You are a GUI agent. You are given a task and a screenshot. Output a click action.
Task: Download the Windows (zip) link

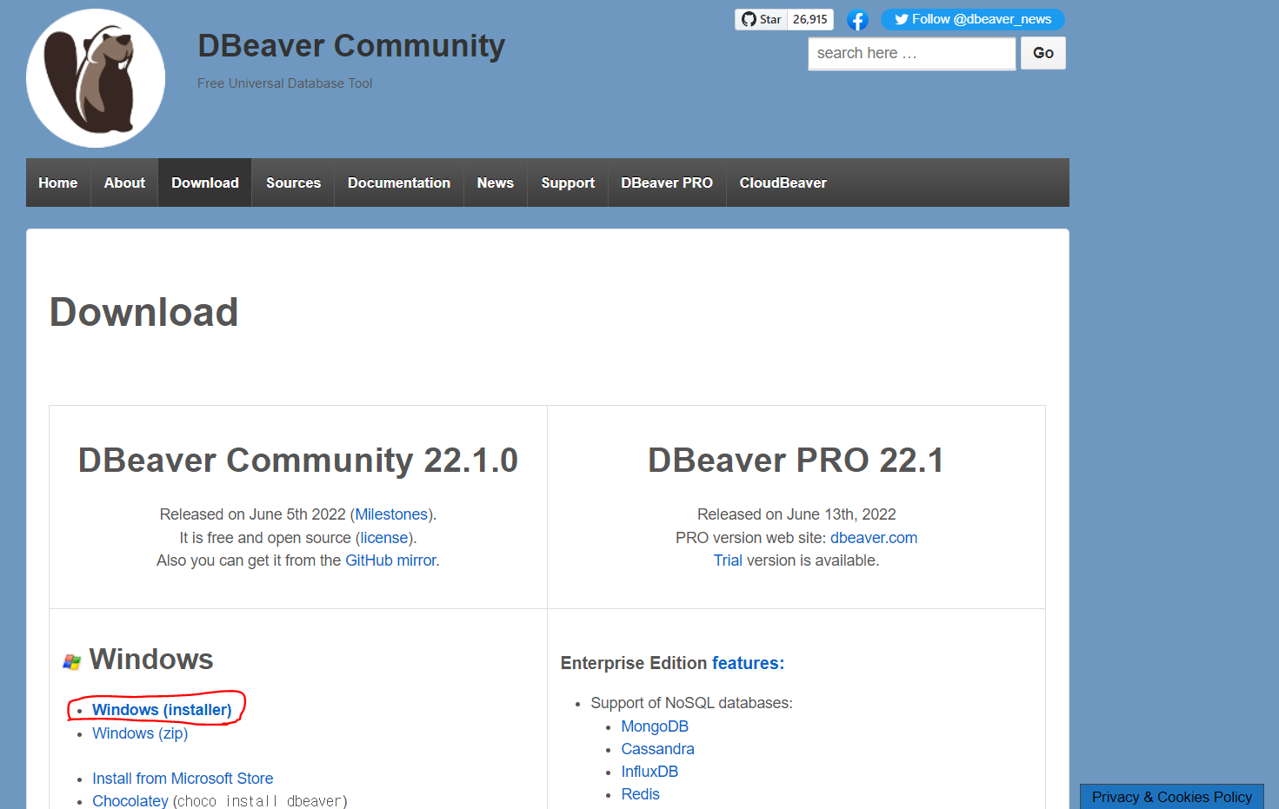click(x=140, y=733)
